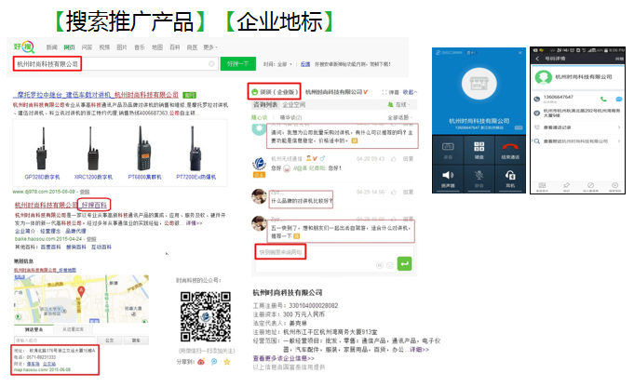Toggle the 耳机 headset on call screen

pyautogui.click(x=510, y=178)
